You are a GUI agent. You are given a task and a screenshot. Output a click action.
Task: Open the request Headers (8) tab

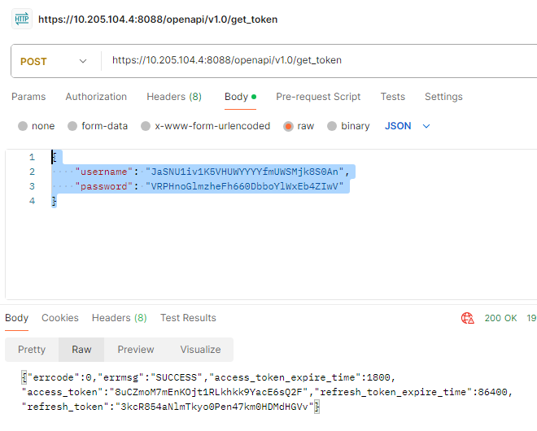click(x=174, y=97)
